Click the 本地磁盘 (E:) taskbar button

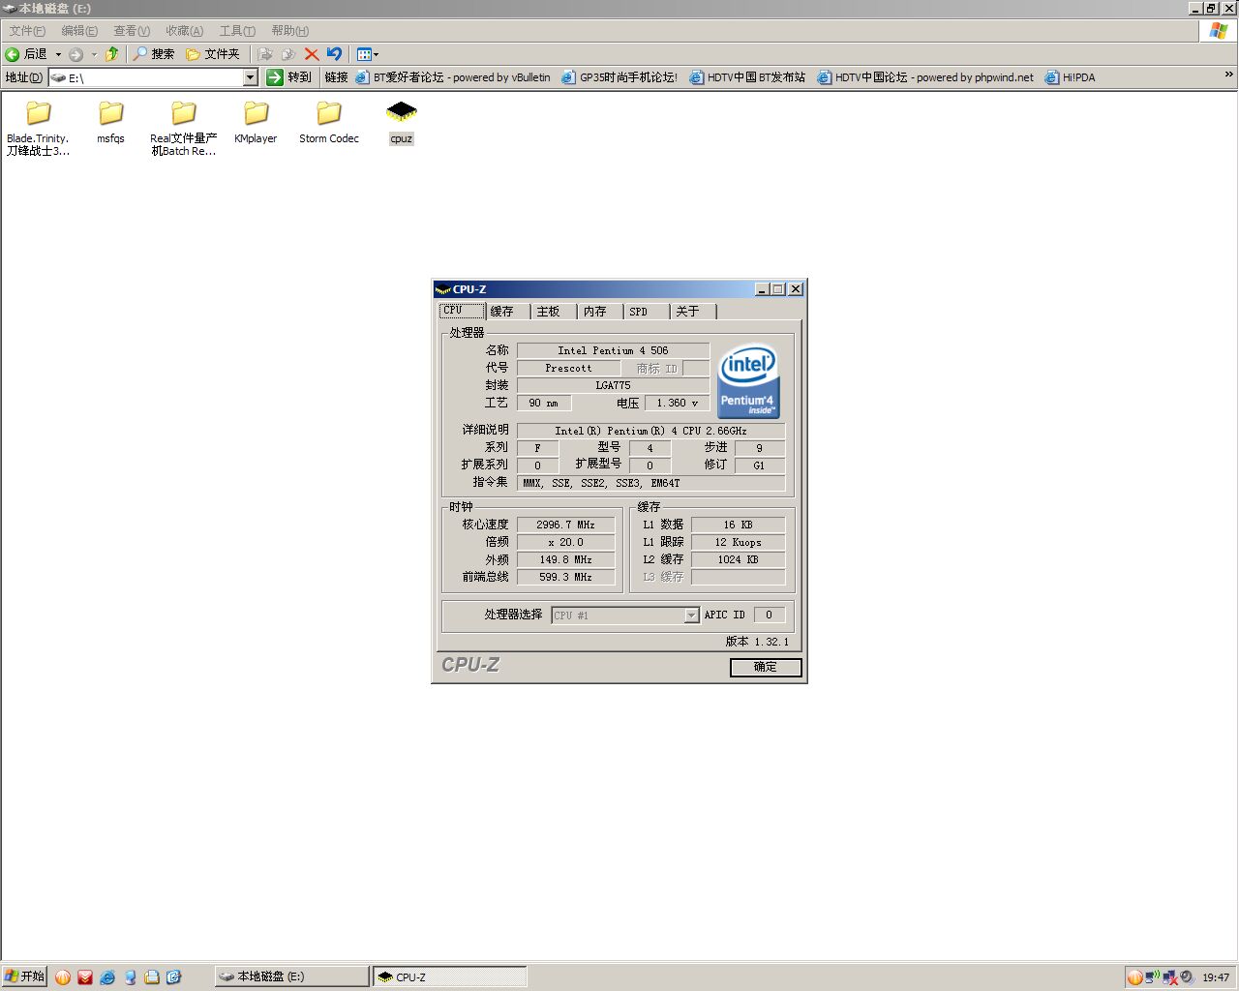point(291,977)
